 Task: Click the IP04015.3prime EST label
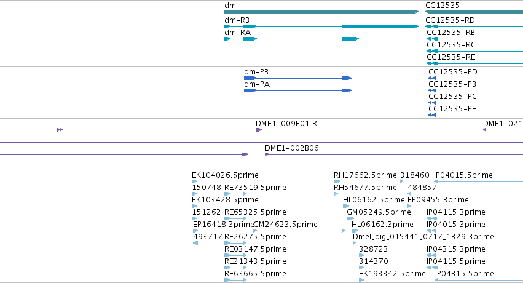(x=456, y=225)
